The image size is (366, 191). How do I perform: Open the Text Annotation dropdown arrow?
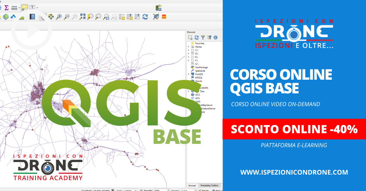(37, 7)
